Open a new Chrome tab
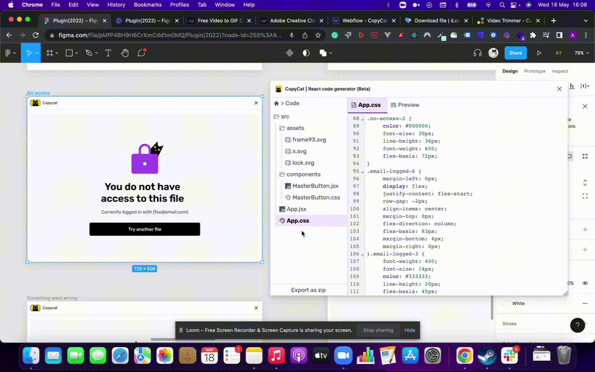Viewport: 595px width, 372px height. click(x=554, y=21)
